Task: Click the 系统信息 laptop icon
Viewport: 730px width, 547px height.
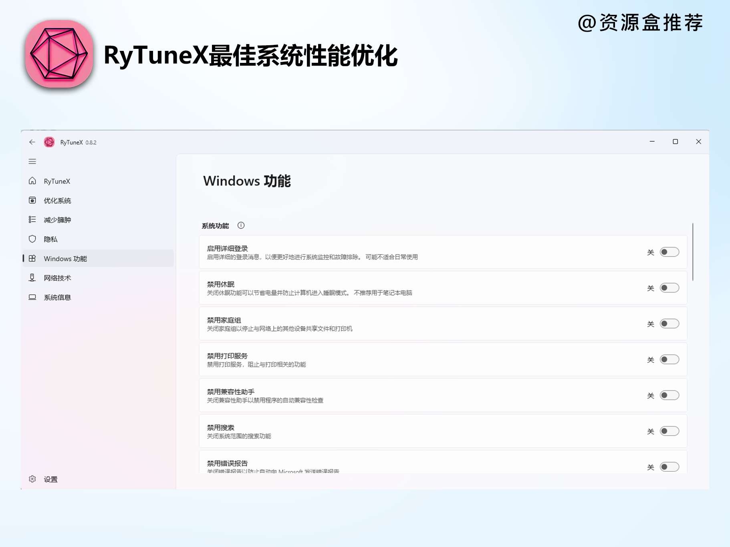Action: pos(32,297)
